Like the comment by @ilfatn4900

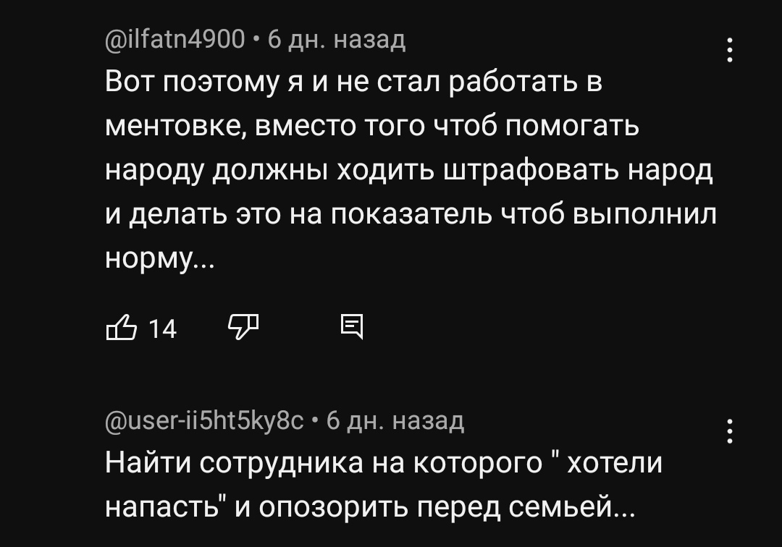[x=121, y=328]
